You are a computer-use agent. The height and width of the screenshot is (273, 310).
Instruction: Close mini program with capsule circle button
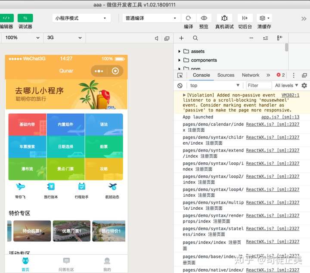coord(115,71)
